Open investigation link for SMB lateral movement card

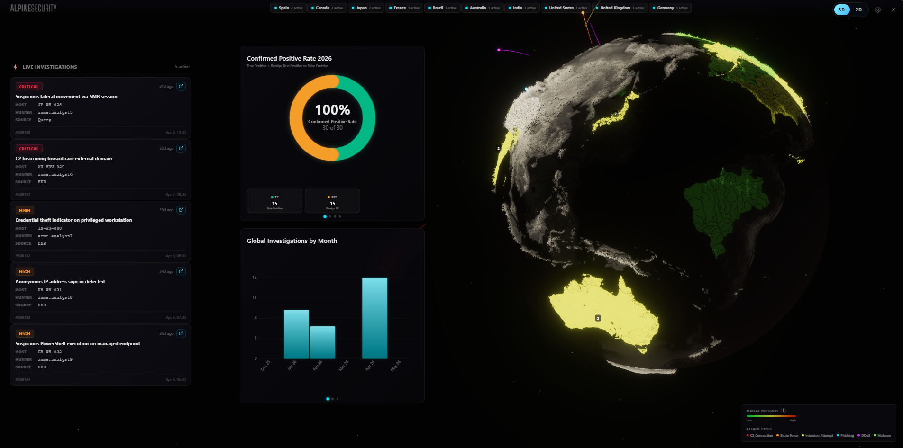point(181,86)
